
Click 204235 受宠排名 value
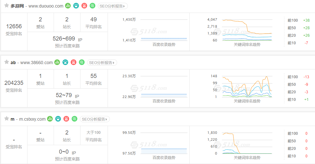coord(14,83)
